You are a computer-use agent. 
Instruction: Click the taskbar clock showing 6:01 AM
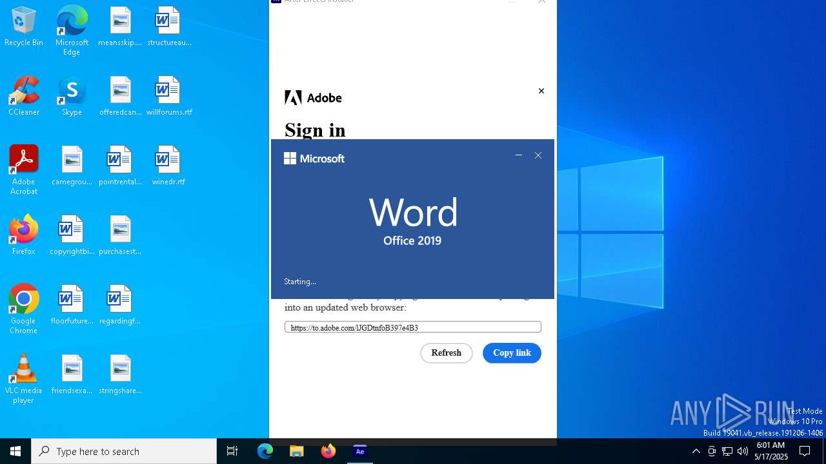point(771,451)
